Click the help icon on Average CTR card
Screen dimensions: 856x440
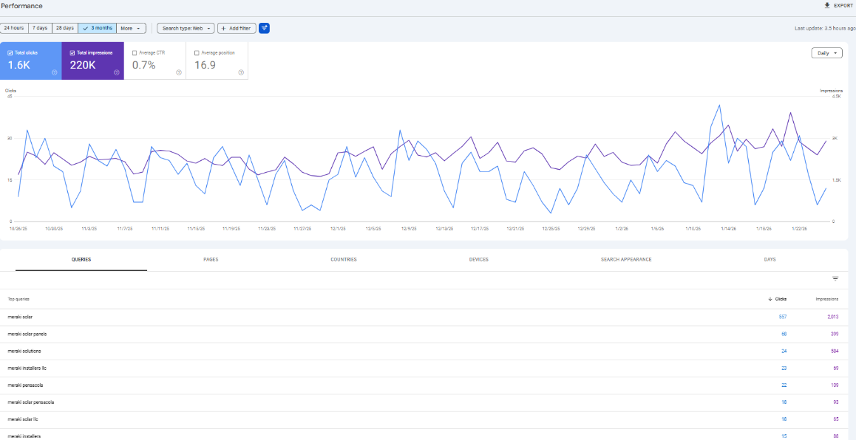178,72
